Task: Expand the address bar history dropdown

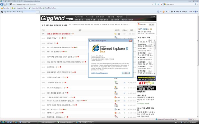Action: click(x=153, y=4)
